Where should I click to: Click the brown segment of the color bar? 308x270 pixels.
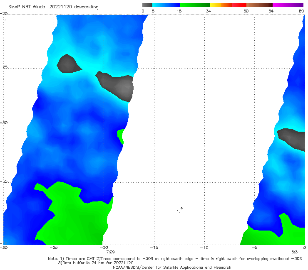259,5
